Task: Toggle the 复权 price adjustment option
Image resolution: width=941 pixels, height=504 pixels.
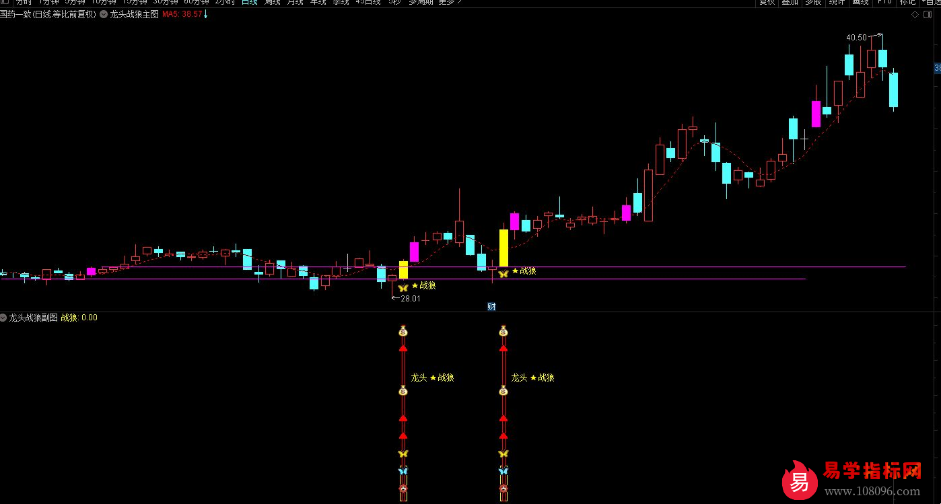Action: (x=767, y=2)
